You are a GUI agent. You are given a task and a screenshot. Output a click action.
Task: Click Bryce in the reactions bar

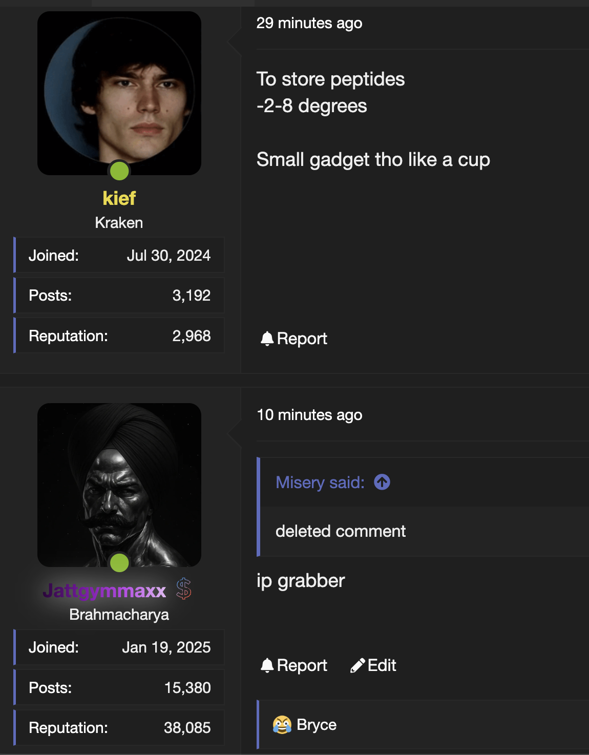317,725
